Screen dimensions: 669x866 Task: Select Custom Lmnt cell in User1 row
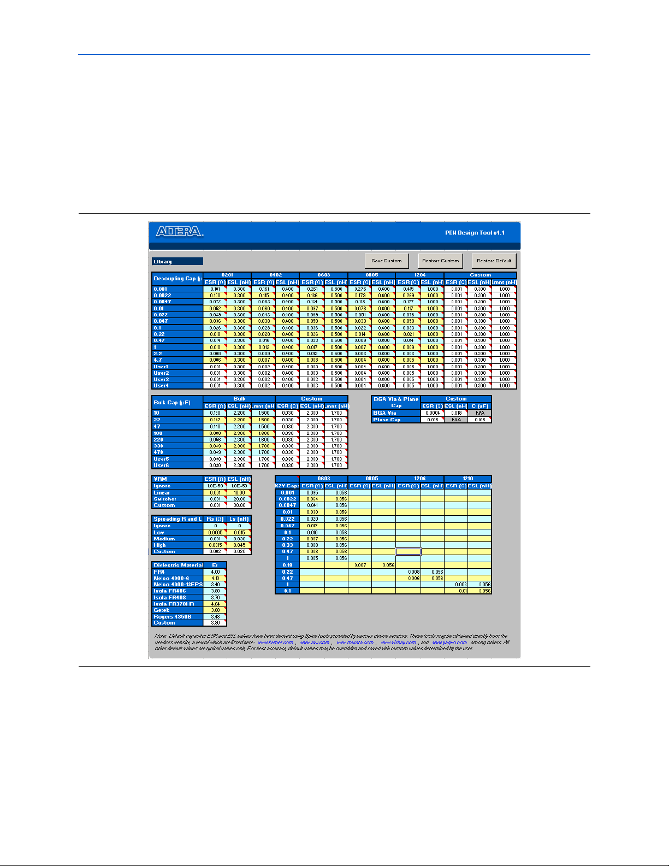tap(504, 367)
